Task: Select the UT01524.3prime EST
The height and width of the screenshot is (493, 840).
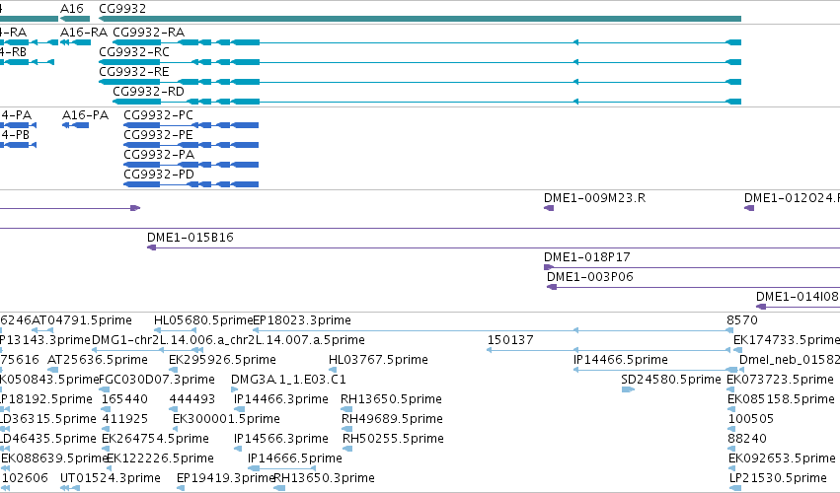Action: 70,488
